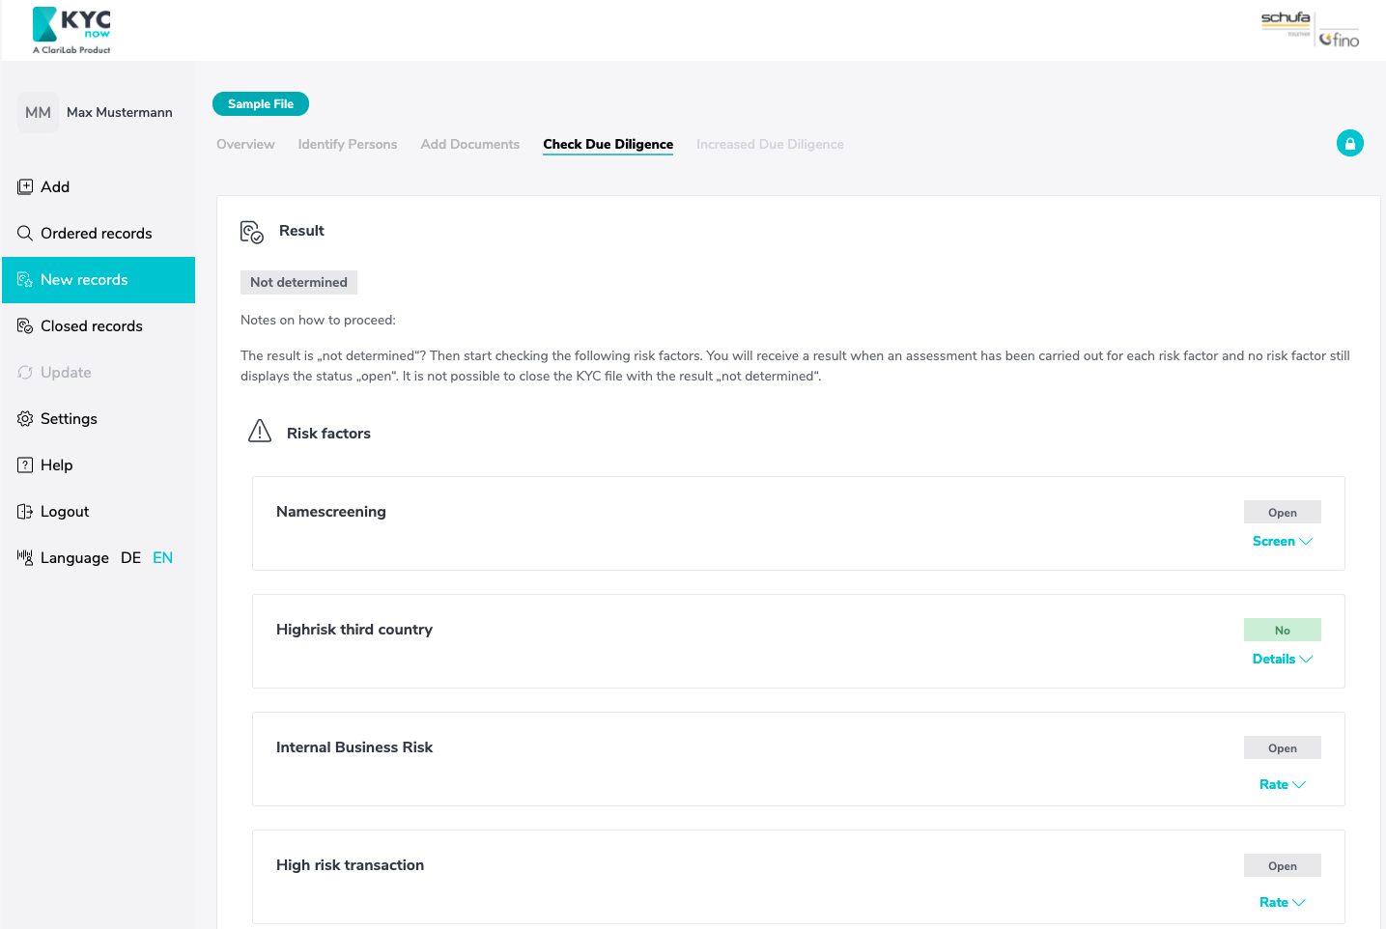The image size is (1386, 929).
Task: Click the Highrisk third country heading
Action: point(354,630)
